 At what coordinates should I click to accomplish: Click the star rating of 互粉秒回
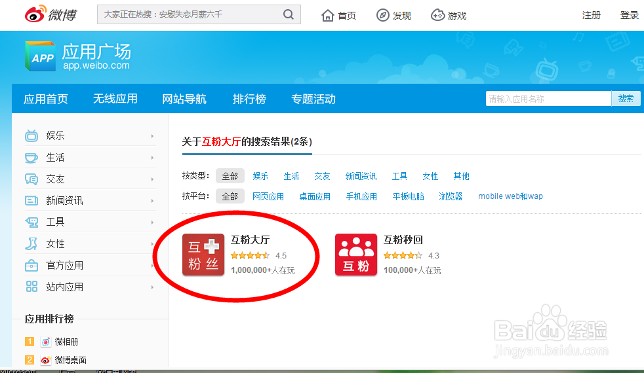click(x=403, y=256)
